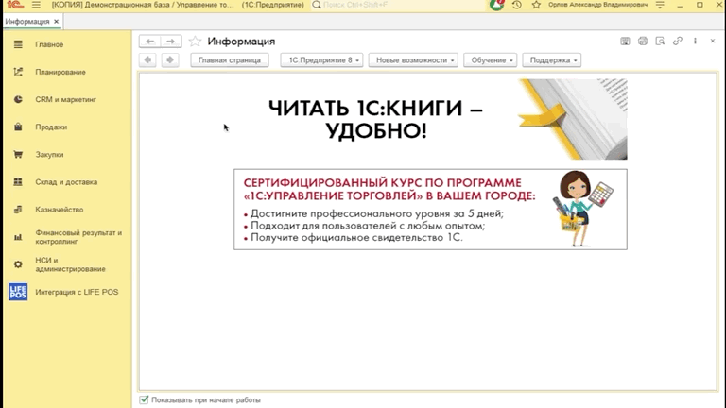Open the history clock icon
The image size is (726, 408).
[517, 5]
